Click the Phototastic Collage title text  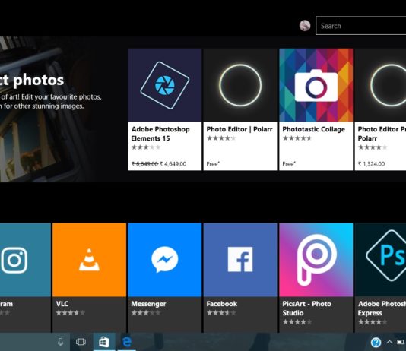[x=313, y=129]
